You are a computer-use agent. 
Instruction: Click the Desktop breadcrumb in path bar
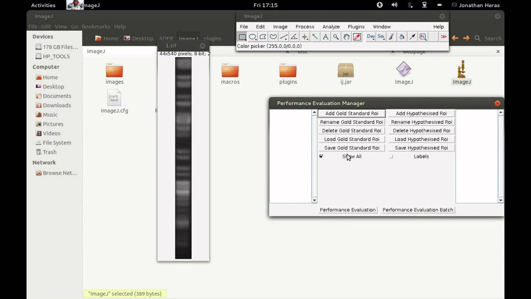[x=139, y=38]
